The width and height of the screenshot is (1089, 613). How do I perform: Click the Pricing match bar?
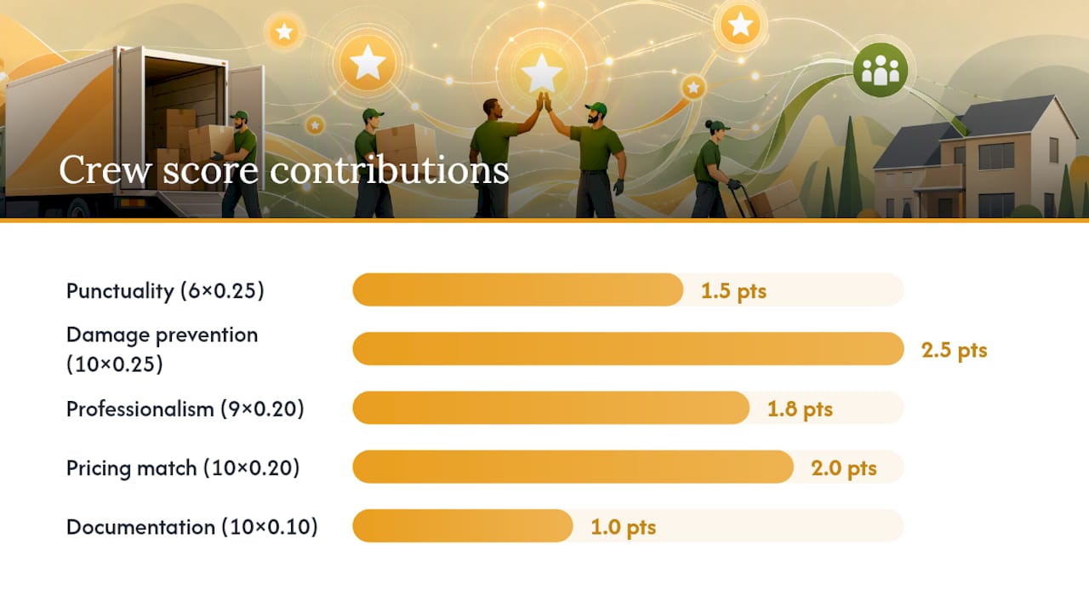pyautogui.click(x=628, y=467)
